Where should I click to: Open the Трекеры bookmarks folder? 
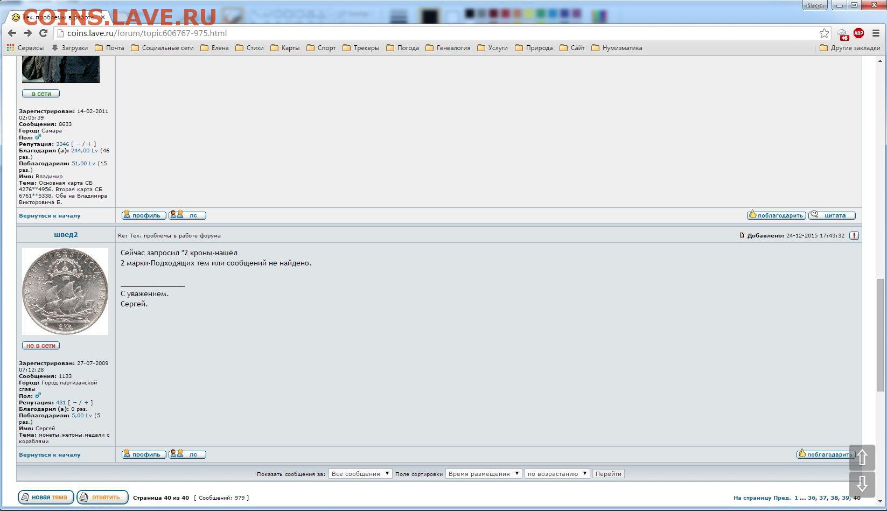(x=361, y=48)
